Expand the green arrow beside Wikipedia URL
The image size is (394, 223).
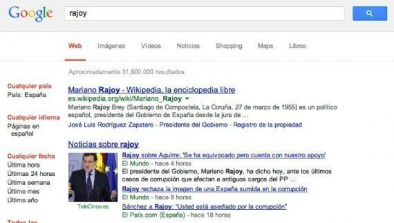[187, 99]
